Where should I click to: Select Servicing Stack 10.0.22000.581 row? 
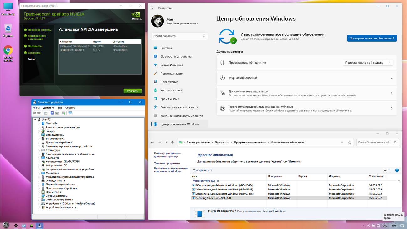[289, 198]
